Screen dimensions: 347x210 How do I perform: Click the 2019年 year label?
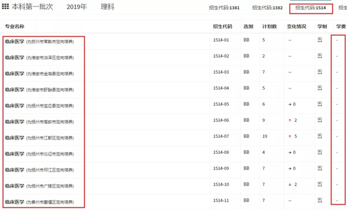click(77, 7)
